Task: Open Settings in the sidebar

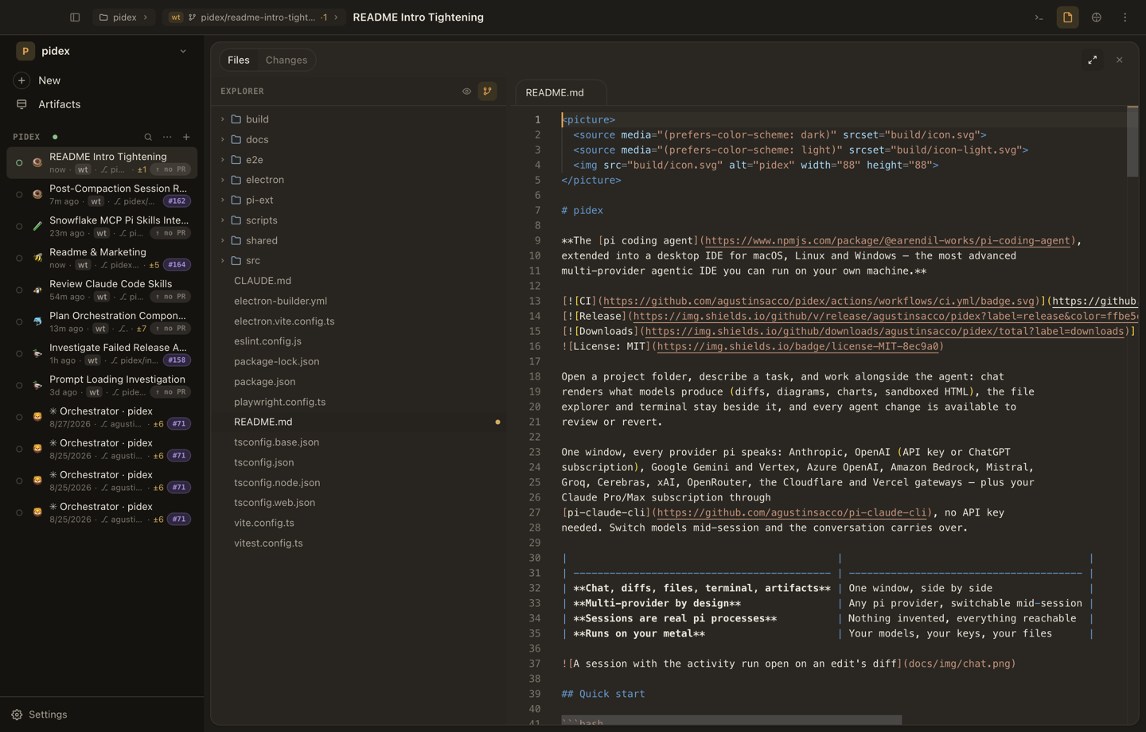Action: 102,714
